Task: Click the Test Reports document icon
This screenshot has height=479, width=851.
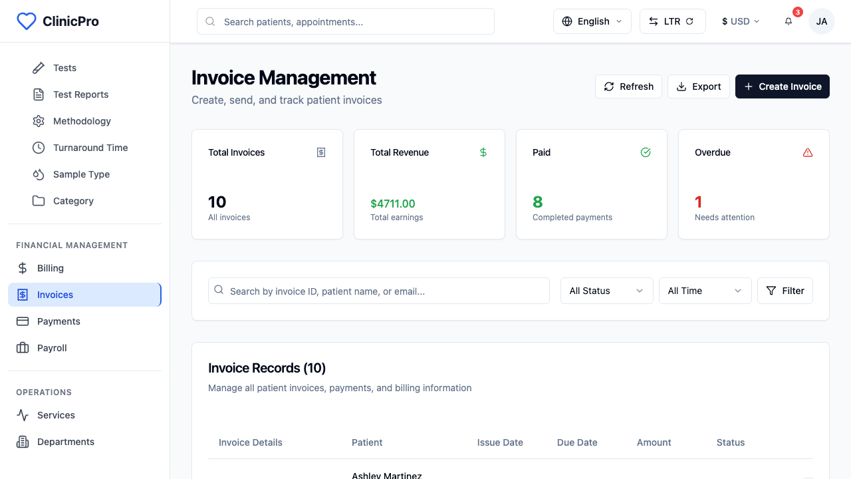Action: pos(39,94)
